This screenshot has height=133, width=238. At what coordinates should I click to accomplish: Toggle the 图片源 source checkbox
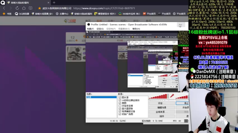click(120, 98)
